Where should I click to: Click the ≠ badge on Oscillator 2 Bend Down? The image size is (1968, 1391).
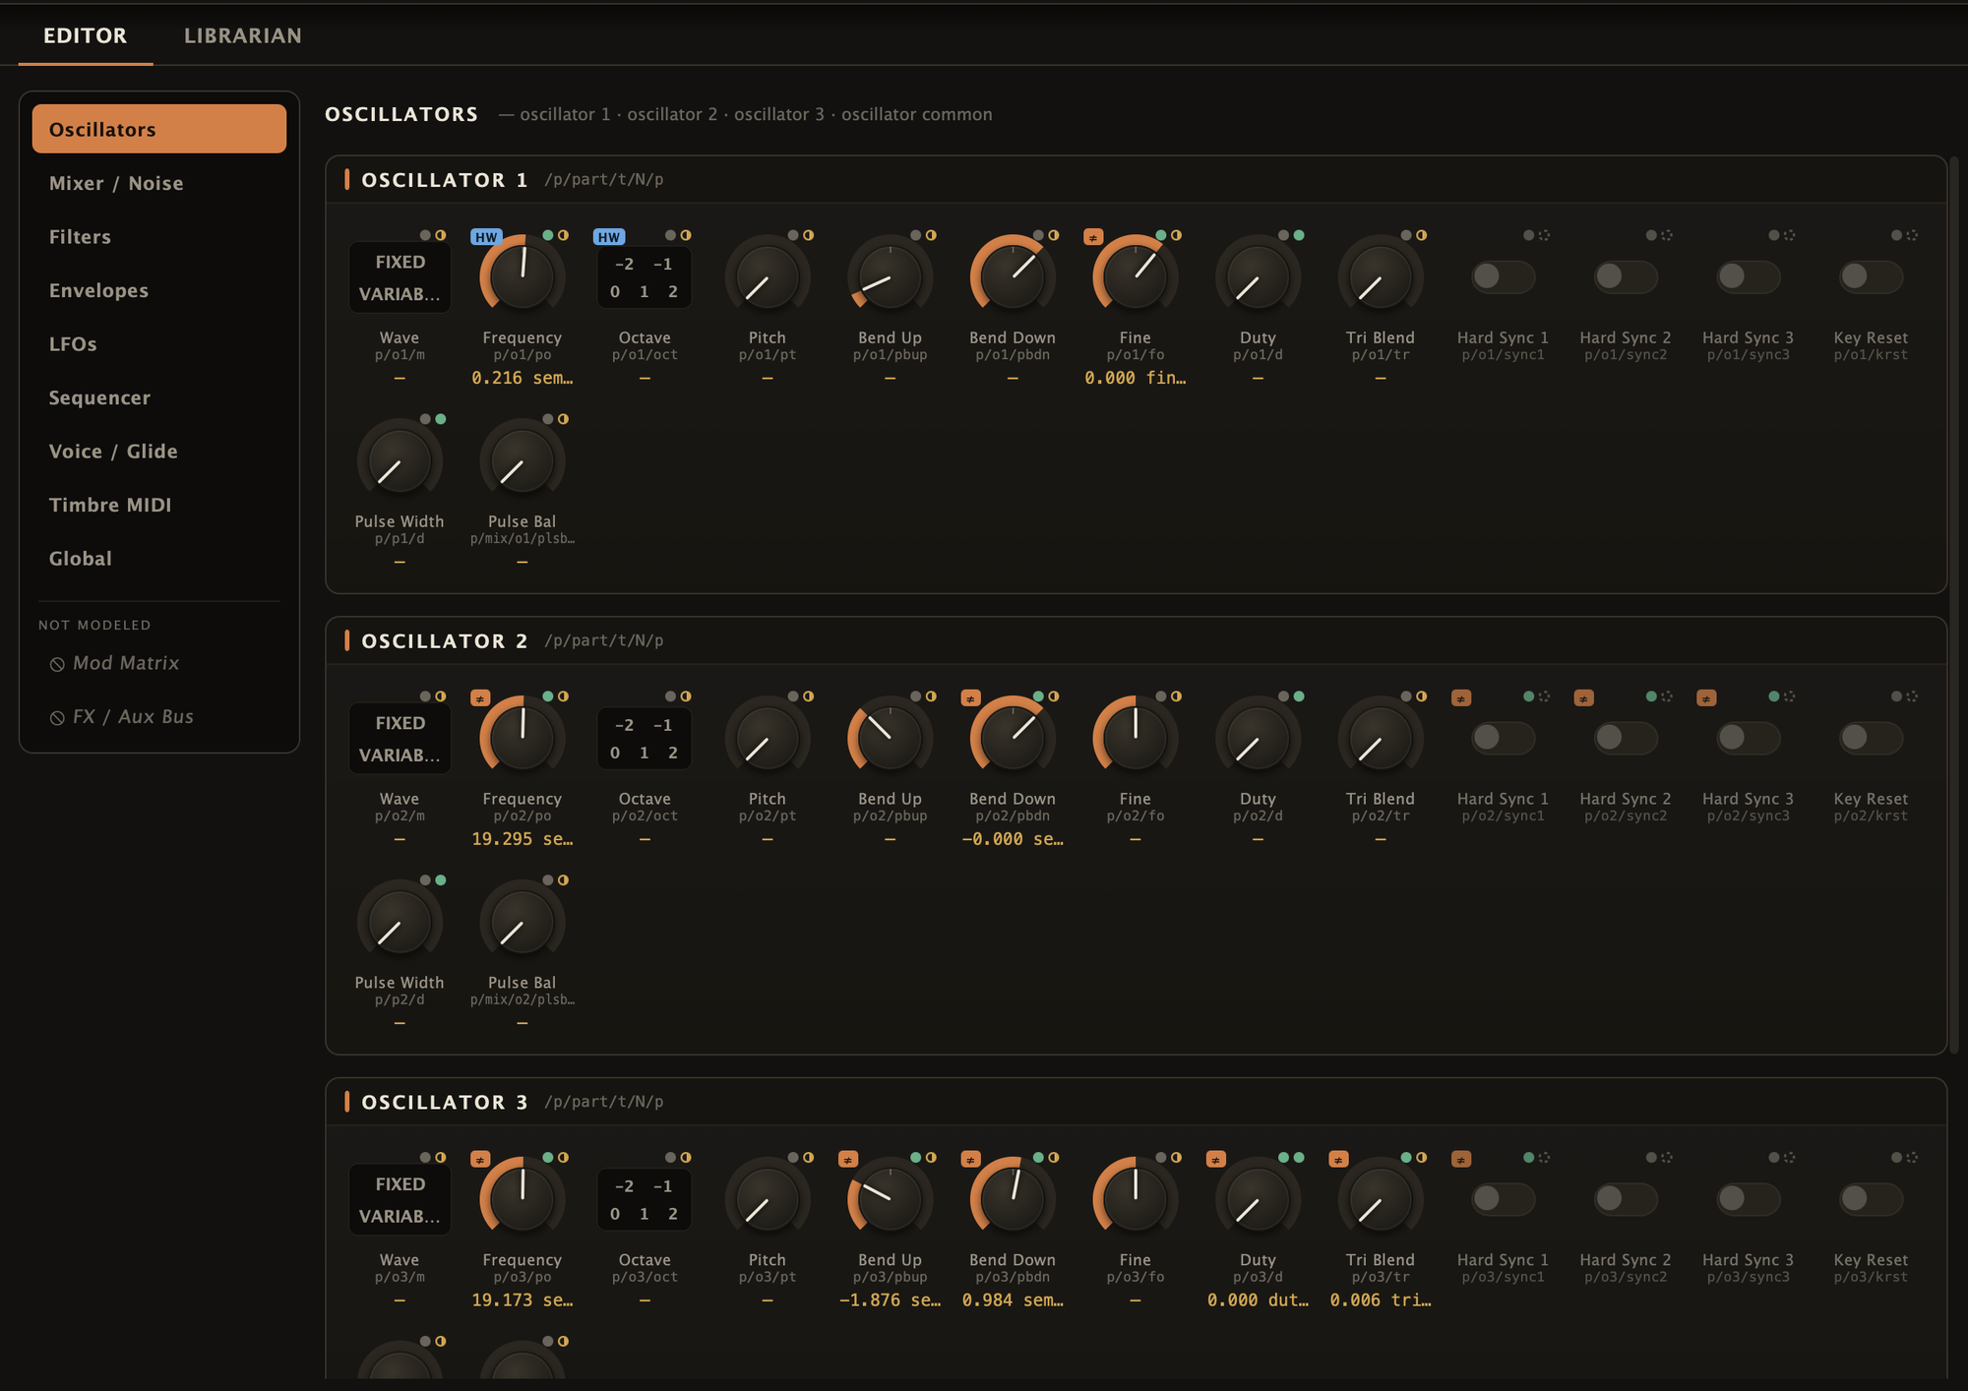(971, 698)
